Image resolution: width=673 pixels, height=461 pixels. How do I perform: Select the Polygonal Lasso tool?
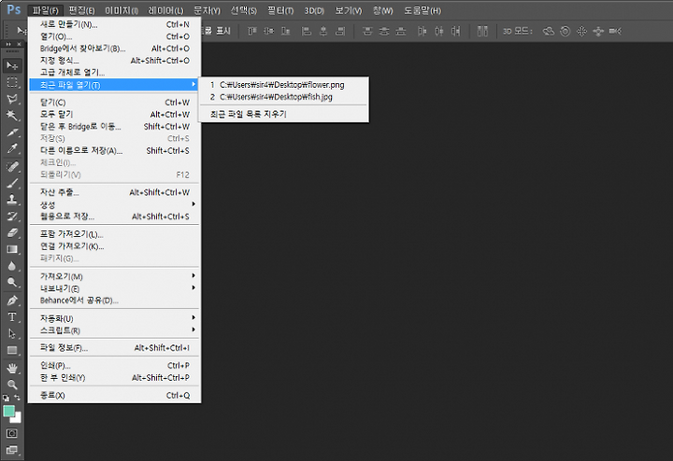coord(12,99)
